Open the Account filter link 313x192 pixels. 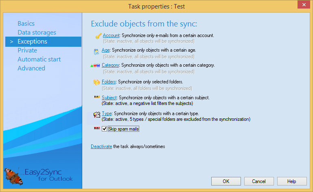click(111, 36)
